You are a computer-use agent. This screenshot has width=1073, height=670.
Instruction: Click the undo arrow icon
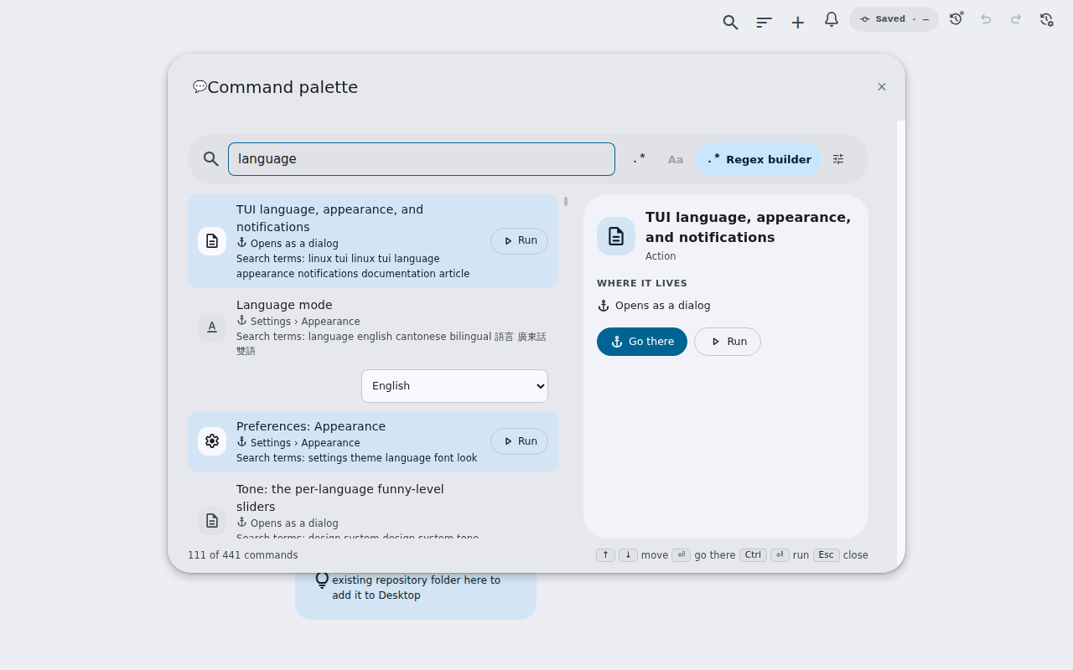coord(986,18)
